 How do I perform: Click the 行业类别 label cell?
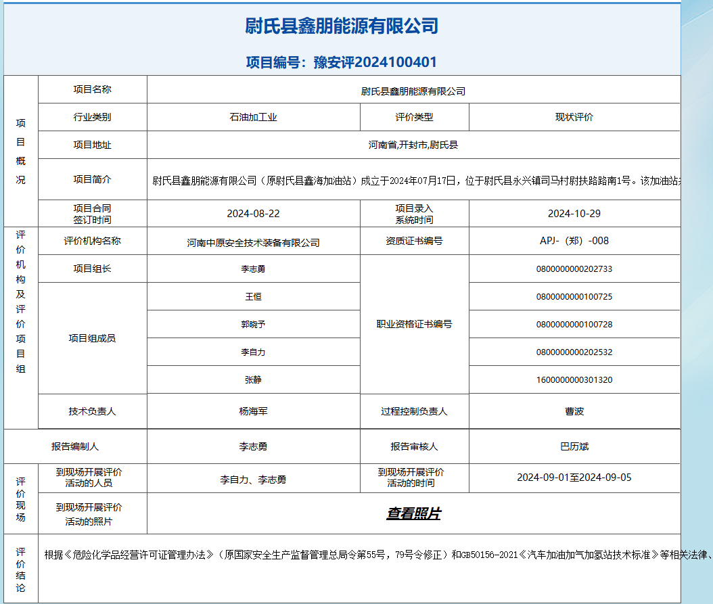(x=92, y=117)
